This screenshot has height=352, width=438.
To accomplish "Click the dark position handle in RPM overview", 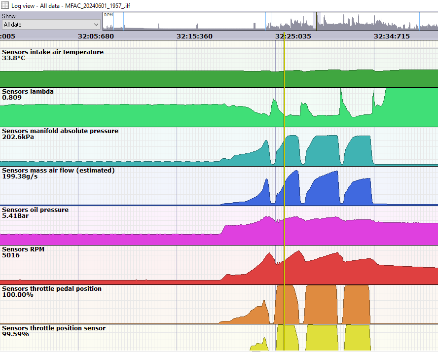I will point(316,21).
